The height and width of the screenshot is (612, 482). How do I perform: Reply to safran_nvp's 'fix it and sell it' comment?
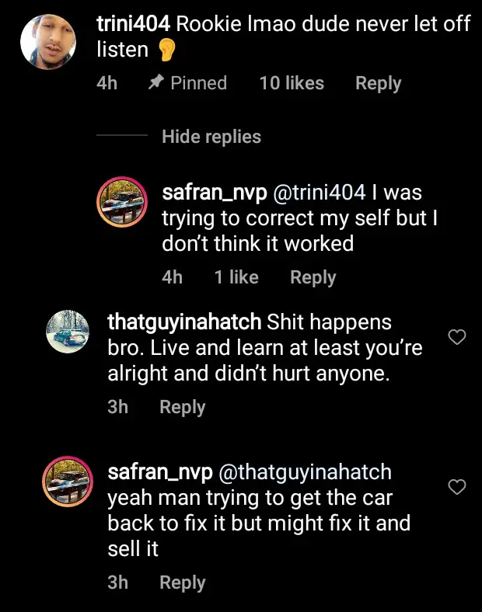pyautogui.click(x=182, y=582)
